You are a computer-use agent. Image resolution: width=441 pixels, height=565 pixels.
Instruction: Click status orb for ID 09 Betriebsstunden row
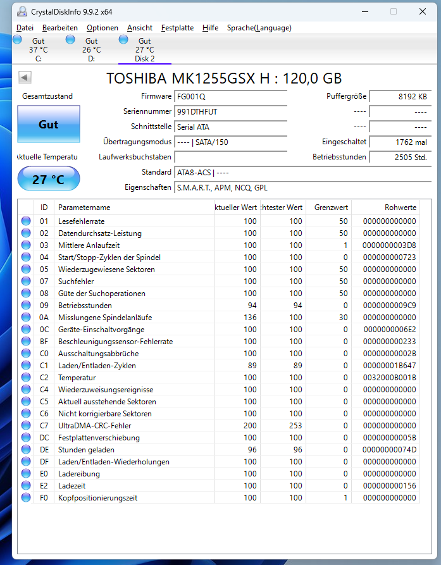point(26,305)
